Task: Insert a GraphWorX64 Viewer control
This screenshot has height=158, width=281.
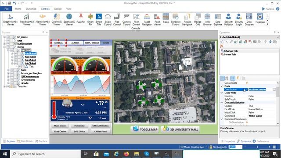Action: (x=10, y=19)
